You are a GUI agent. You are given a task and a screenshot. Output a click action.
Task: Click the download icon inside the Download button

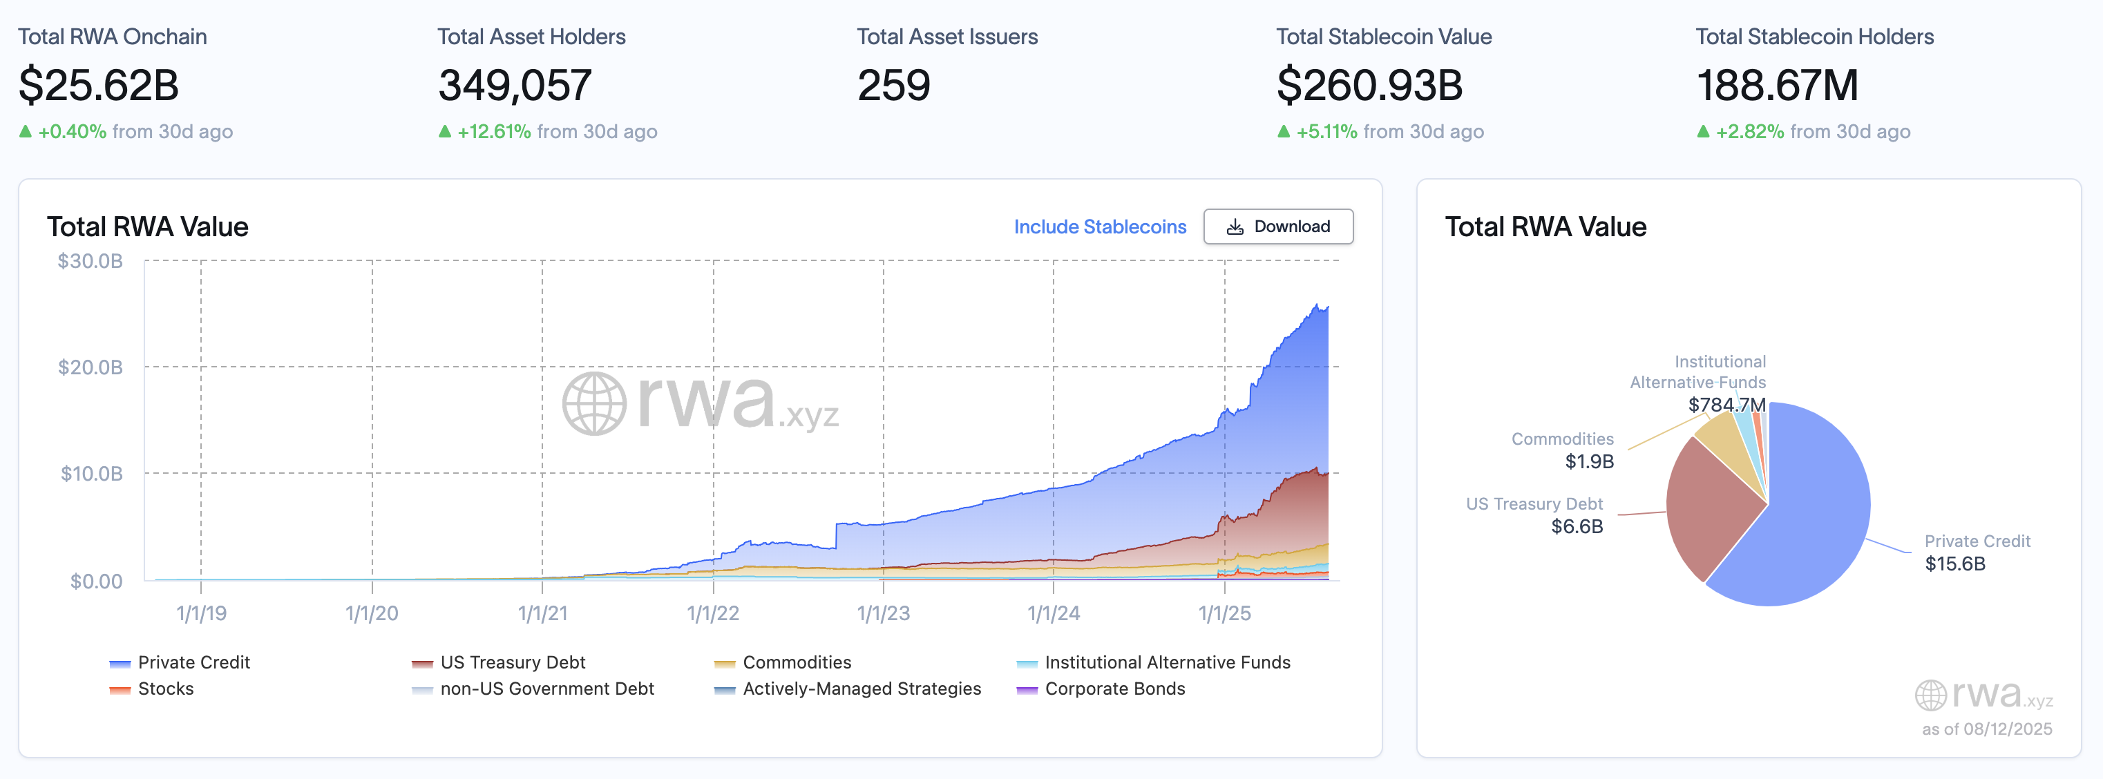click(x=1236, y=227)
